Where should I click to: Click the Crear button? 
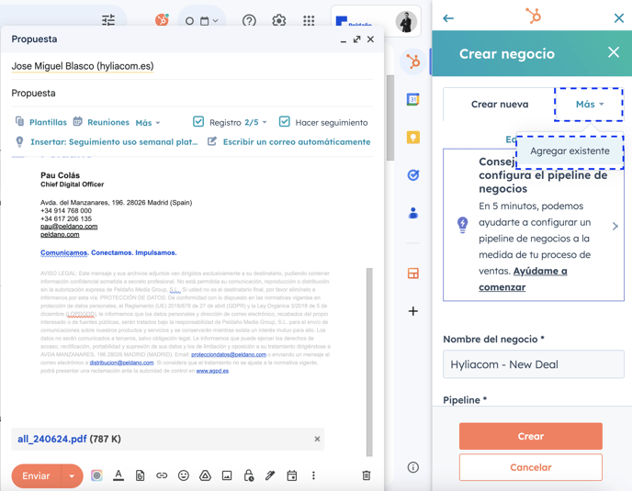(x=530, y=436)
